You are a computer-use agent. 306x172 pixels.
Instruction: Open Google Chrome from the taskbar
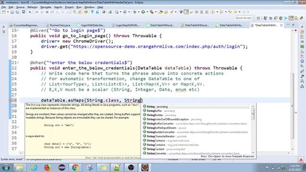point(76,167)
